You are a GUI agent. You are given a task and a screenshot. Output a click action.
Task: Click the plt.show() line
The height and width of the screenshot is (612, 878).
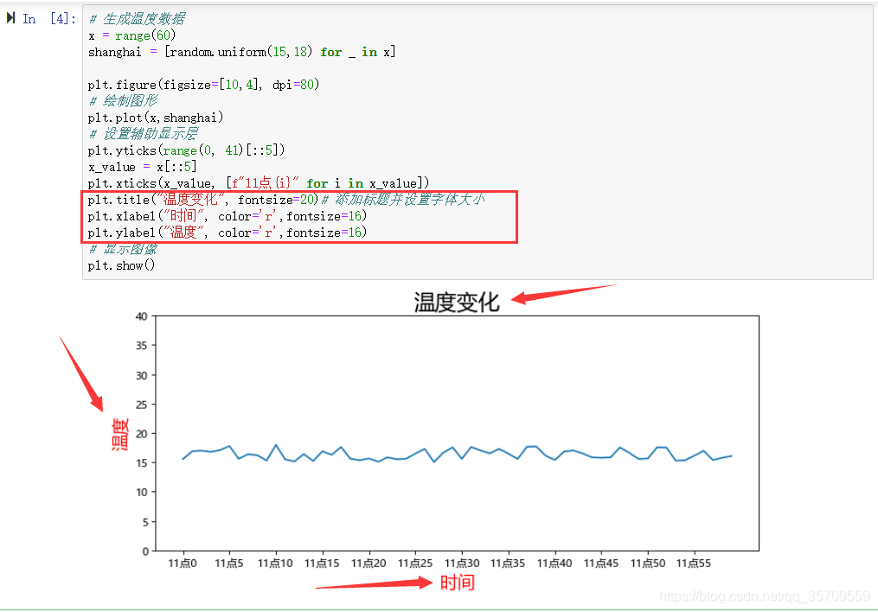click(121, 265)
